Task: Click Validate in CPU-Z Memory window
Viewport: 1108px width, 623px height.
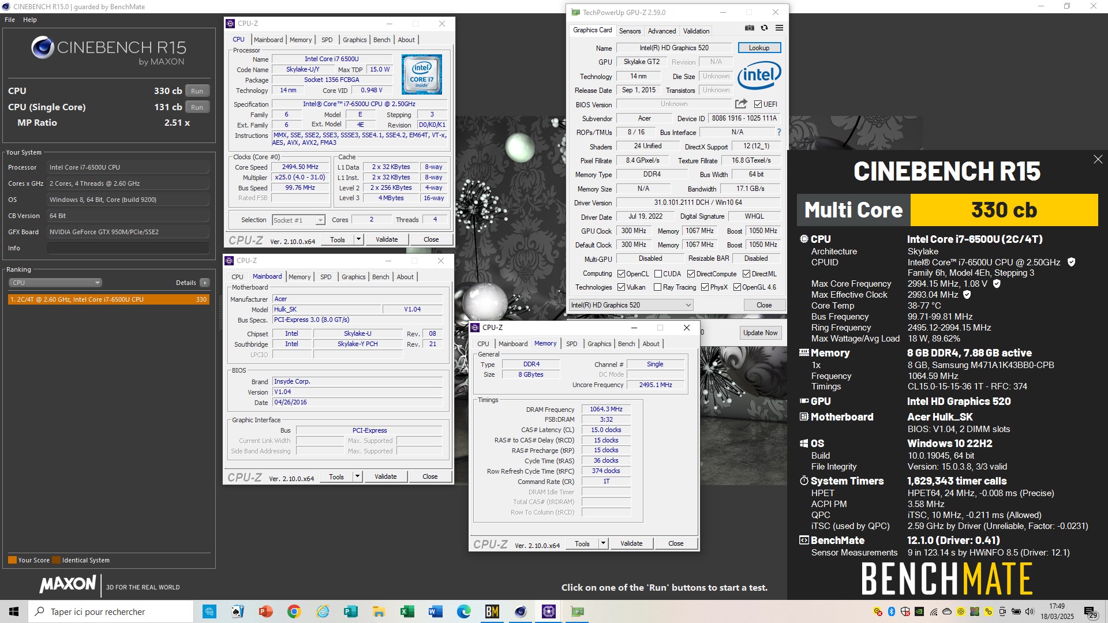Action: coord(631,543)
